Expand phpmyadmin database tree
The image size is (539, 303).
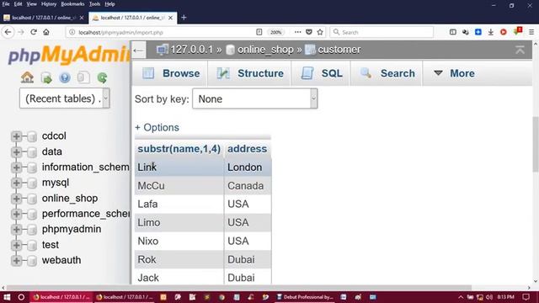click(16, 230)
